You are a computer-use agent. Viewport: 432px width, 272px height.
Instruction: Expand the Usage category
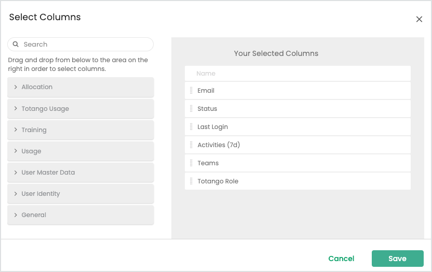click(x=80, y=151)
